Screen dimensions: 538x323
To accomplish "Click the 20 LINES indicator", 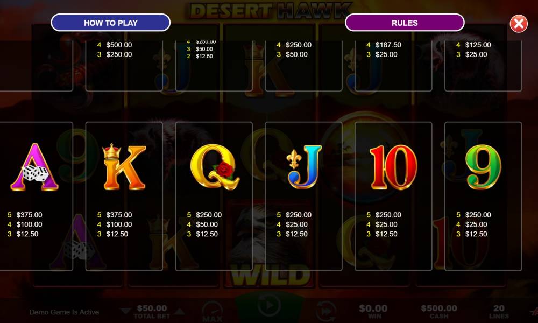I will 499,312.
